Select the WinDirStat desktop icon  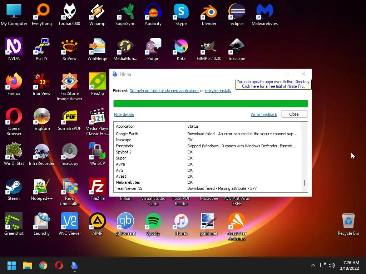tap(14, 154)
